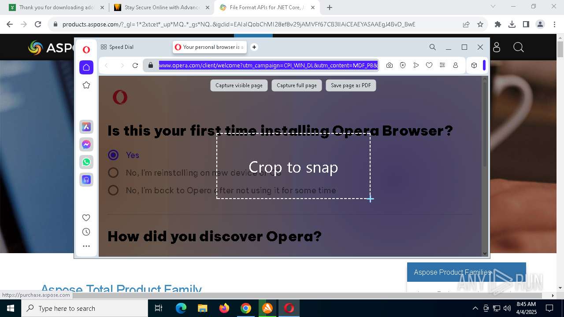Open Opera account profile icon

tap(456, 65)
